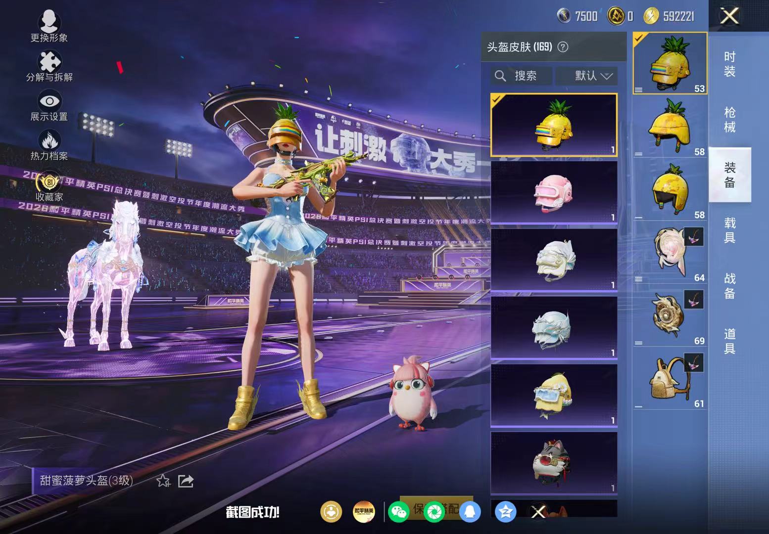Open the 收藏家 collector badge
The height and width of the screenshot is (534, 769).
(49, 182)
